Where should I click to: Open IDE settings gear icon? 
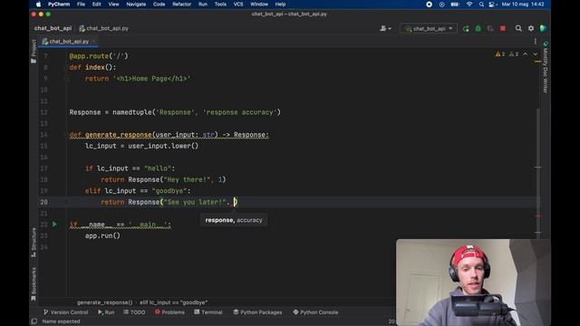coord(531,28)
